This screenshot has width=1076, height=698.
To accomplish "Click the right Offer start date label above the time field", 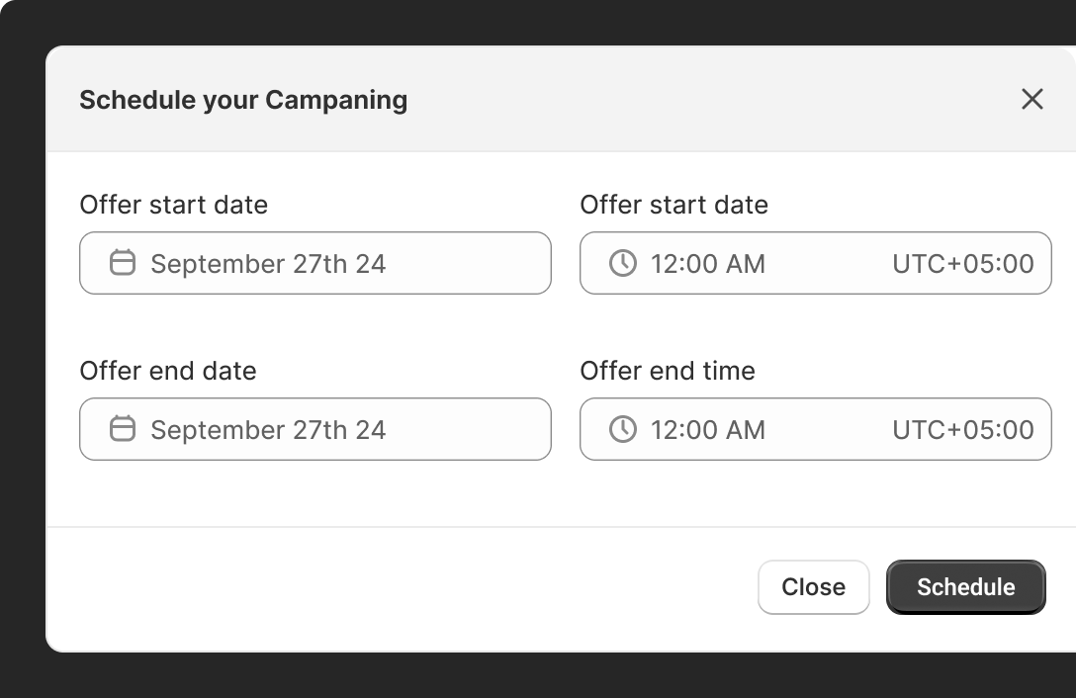I will tap(673, 205).
